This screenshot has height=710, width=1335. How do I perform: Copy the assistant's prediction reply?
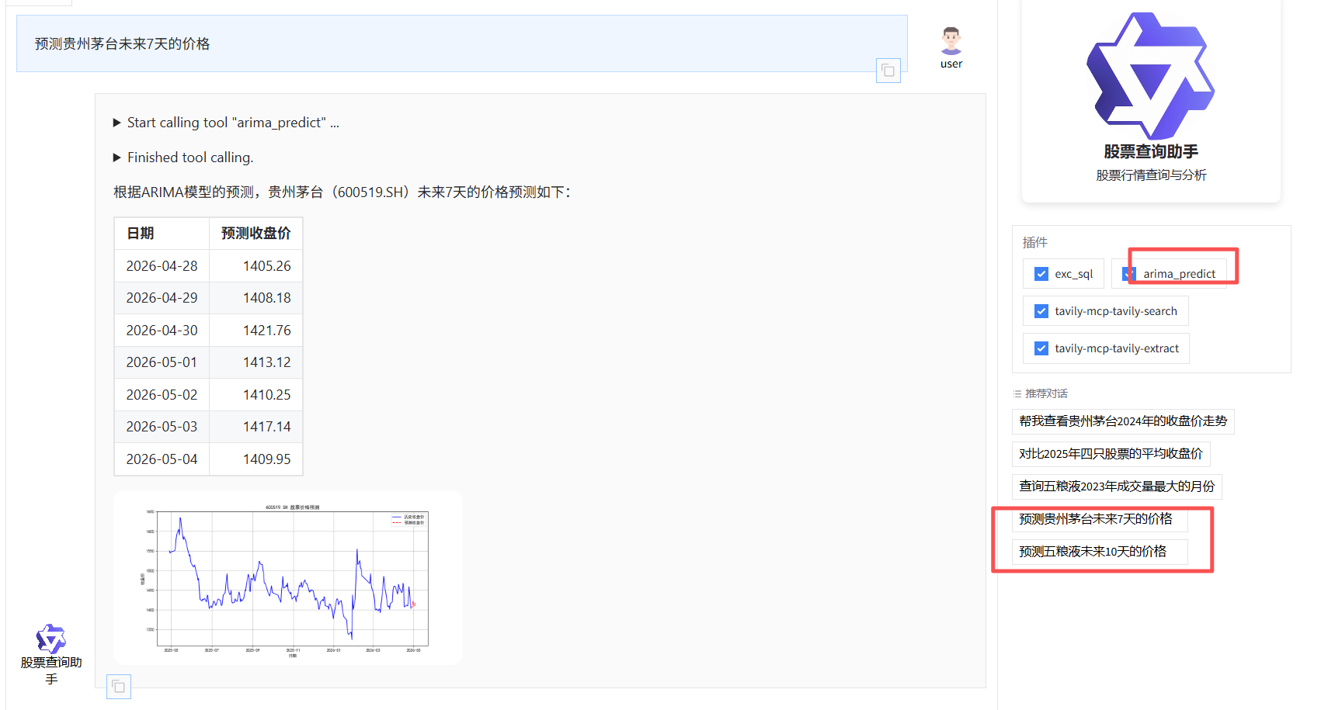click(x=119, y=687)
